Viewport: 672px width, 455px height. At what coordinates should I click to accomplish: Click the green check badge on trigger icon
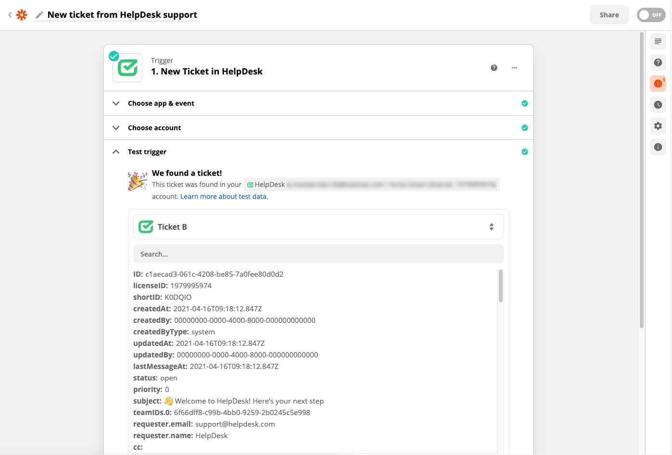(x=114, y=56)
